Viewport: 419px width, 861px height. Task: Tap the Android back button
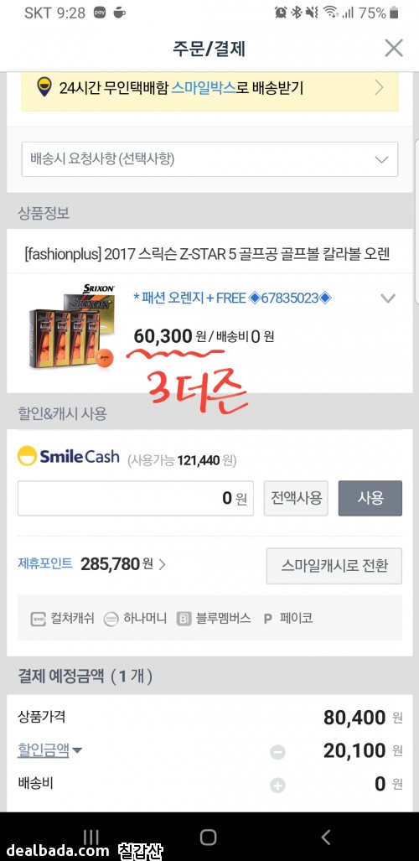[326, 837]
